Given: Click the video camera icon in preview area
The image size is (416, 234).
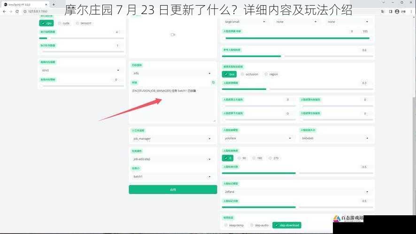Looking at the screenshot, I should 173,35.
